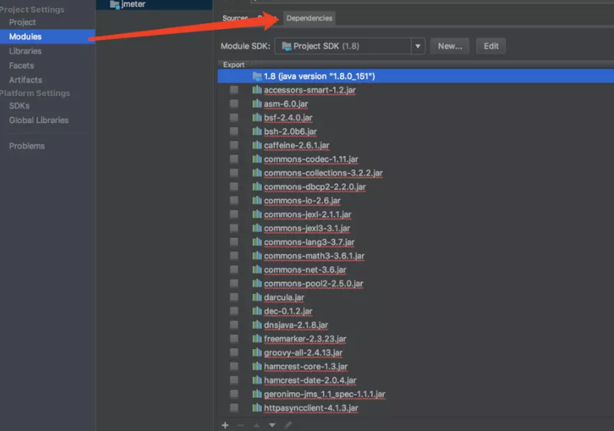Click library icon beside accessors-smart-1.2.jar
Viewport: 614px width, 431px height.
click(257, 90)
